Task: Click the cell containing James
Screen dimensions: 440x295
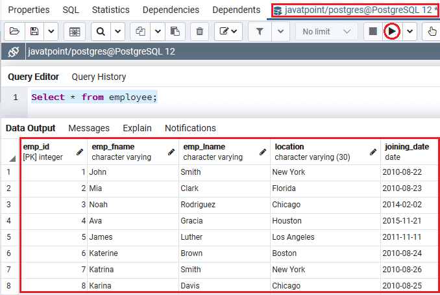Action: click(x=133, y=237)
